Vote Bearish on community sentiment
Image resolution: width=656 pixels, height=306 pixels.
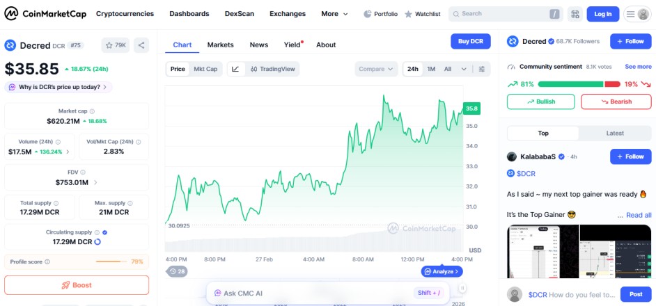pos(616,102)
